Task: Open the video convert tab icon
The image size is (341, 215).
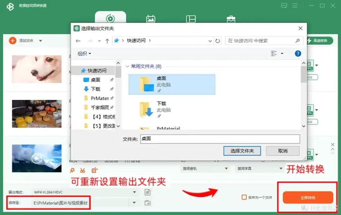Action: [110, 19]
